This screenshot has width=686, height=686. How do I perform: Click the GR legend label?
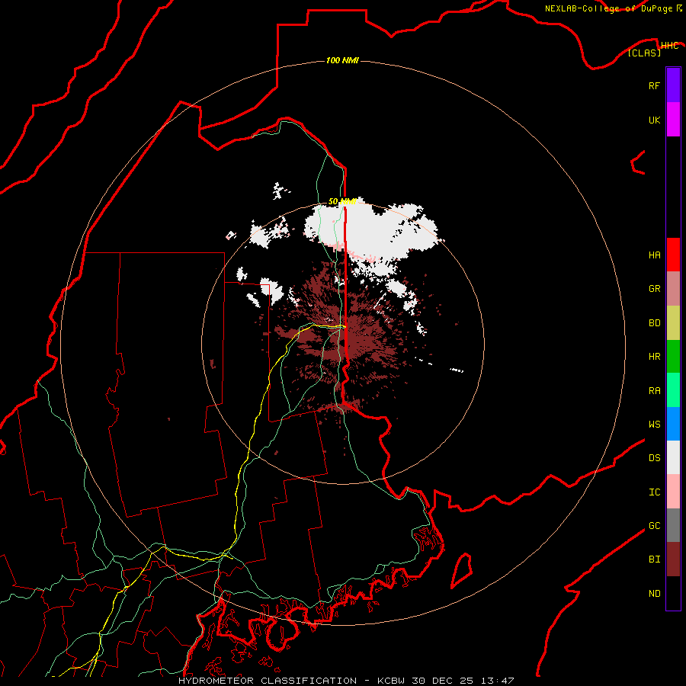[x=654, y=289]
